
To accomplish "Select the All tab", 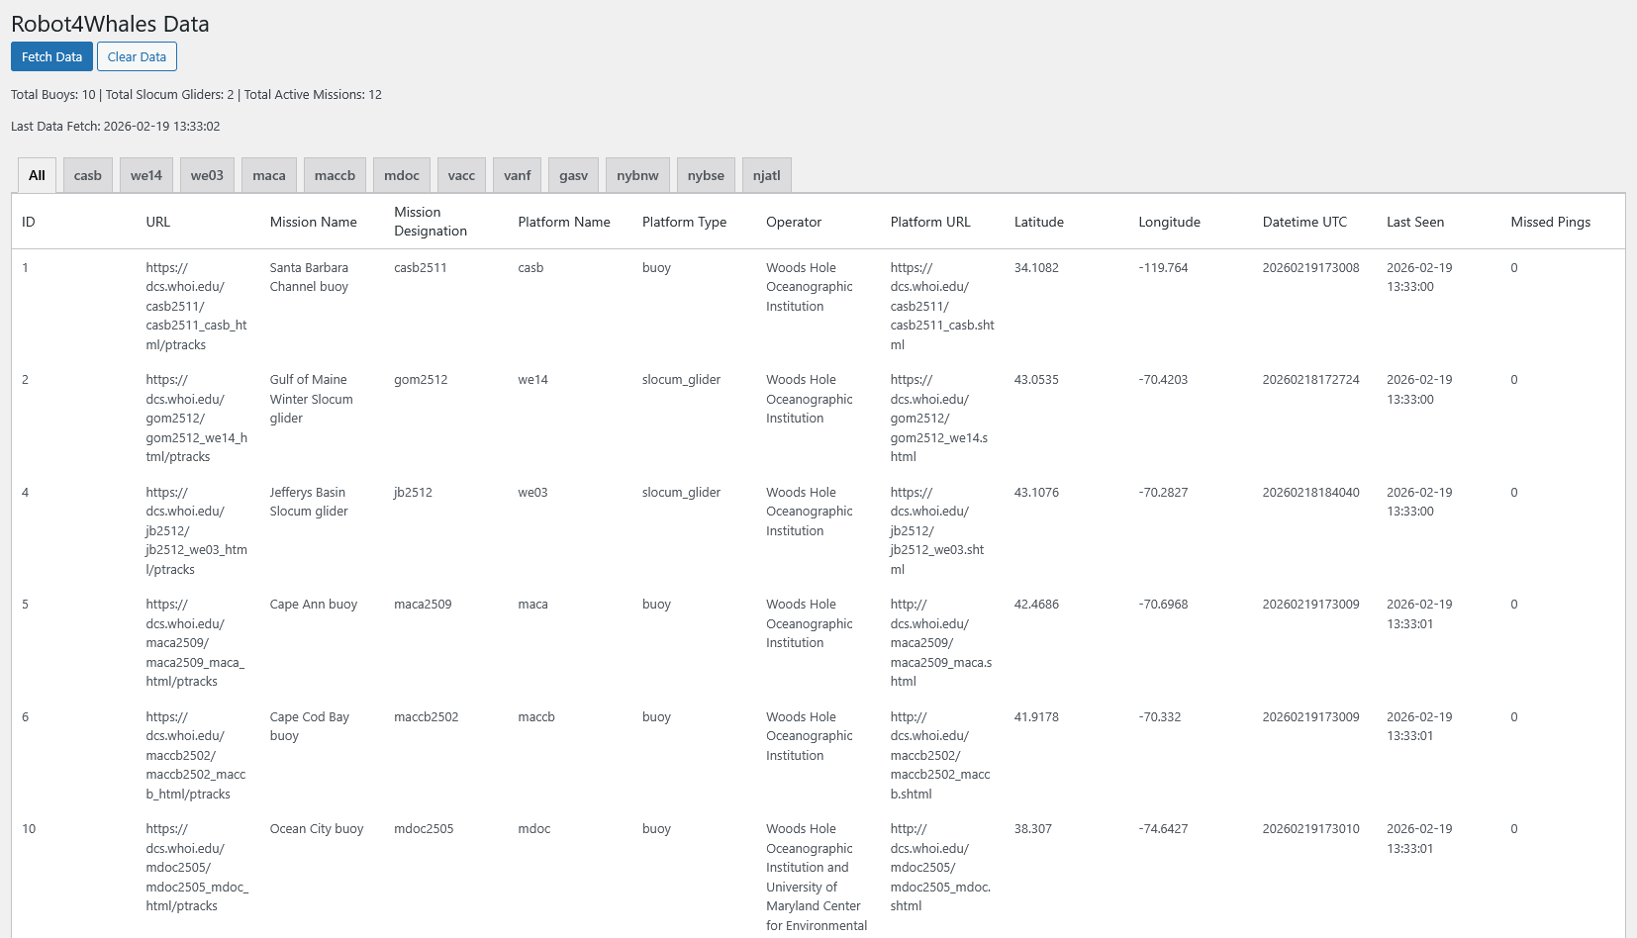I will pyautogui.click(x=37, y=174).
